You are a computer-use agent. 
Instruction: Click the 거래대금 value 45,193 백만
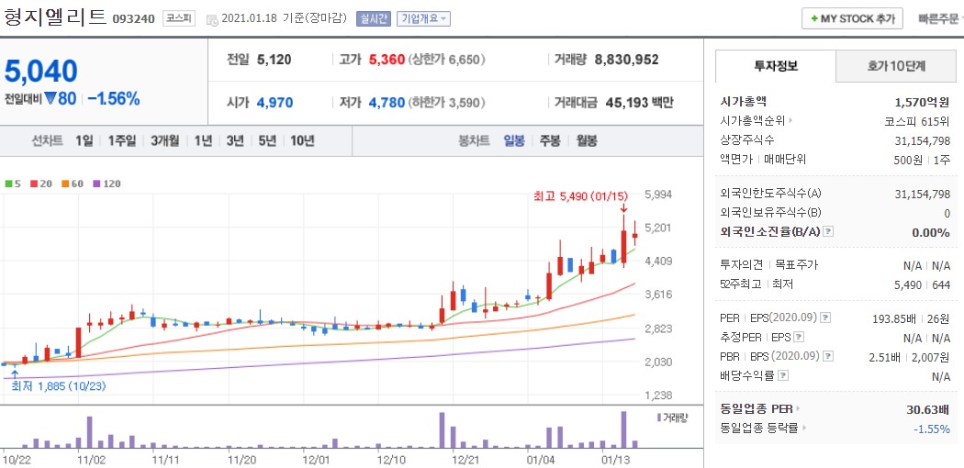(639, 103)
